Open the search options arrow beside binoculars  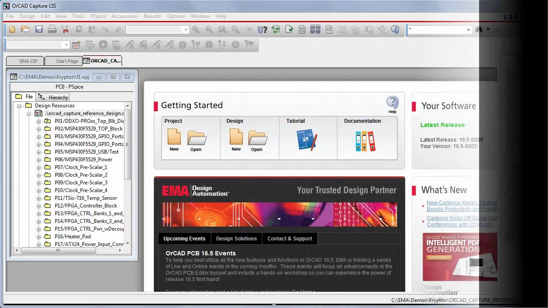[x=488, y=30]
